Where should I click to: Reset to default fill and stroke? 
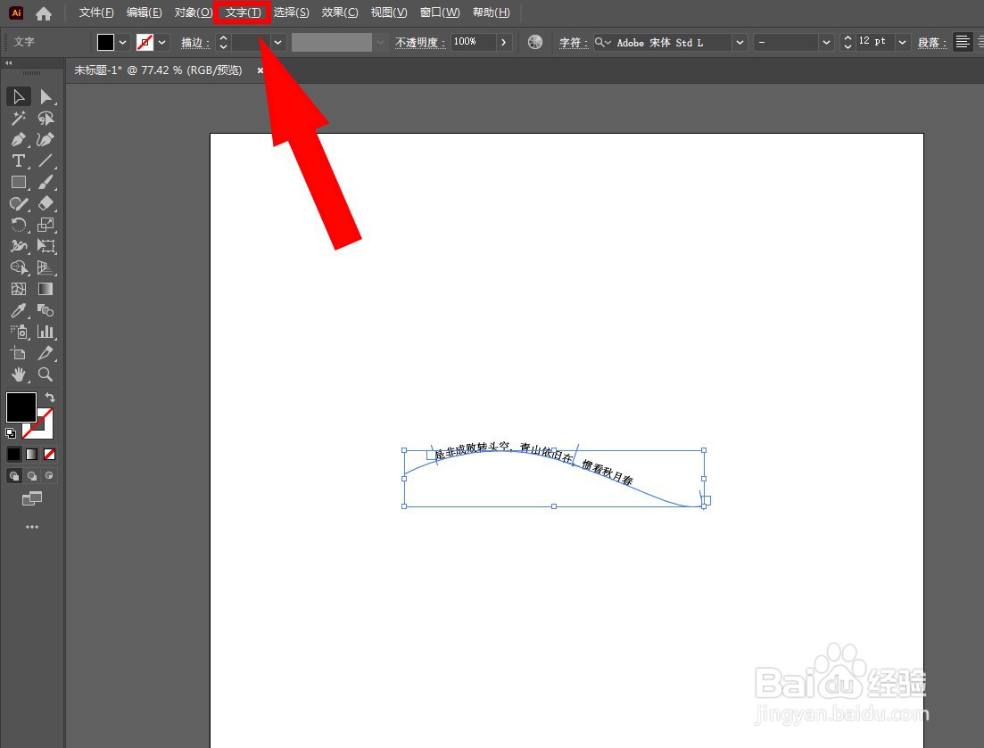(11, 432)
